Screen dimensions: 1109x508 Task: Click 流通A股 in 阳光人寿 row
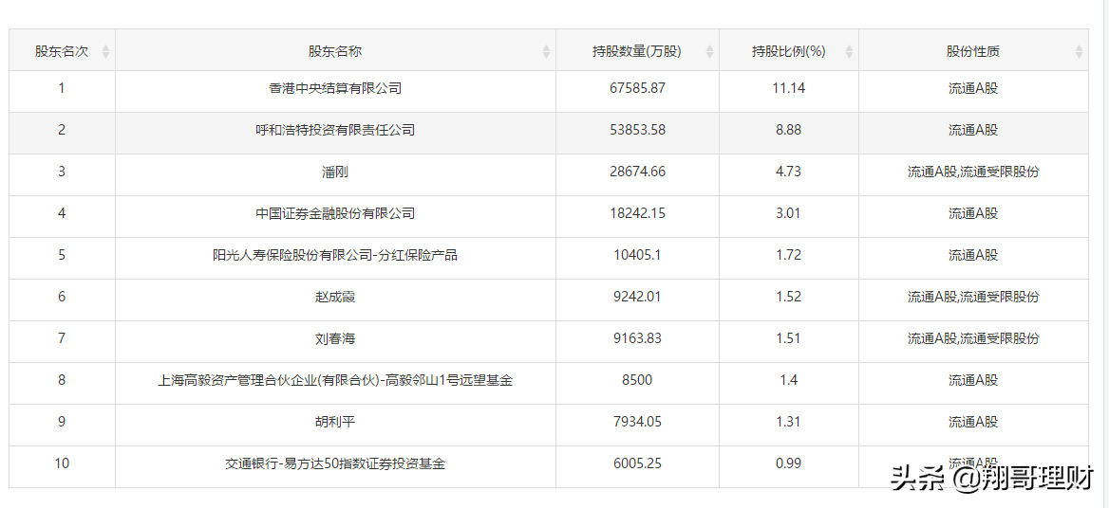click(x=973, y=255)
